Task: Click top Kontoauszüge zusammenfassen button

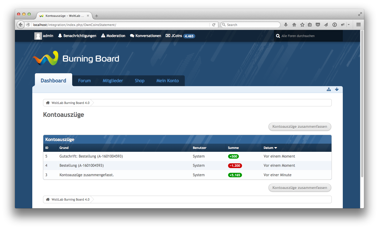Action: [x=299, y=127]
